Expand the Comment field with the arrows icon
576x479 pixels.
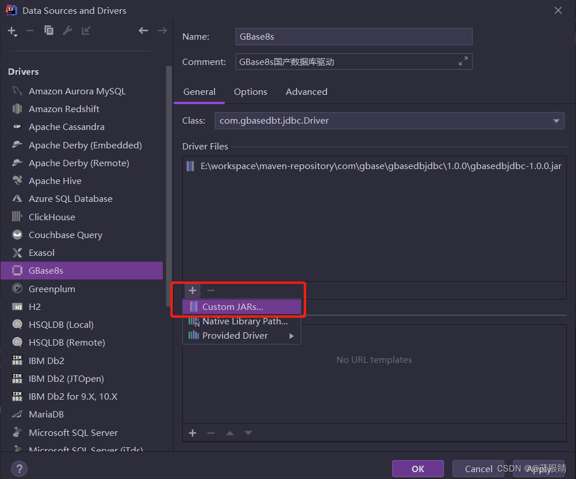463,61
